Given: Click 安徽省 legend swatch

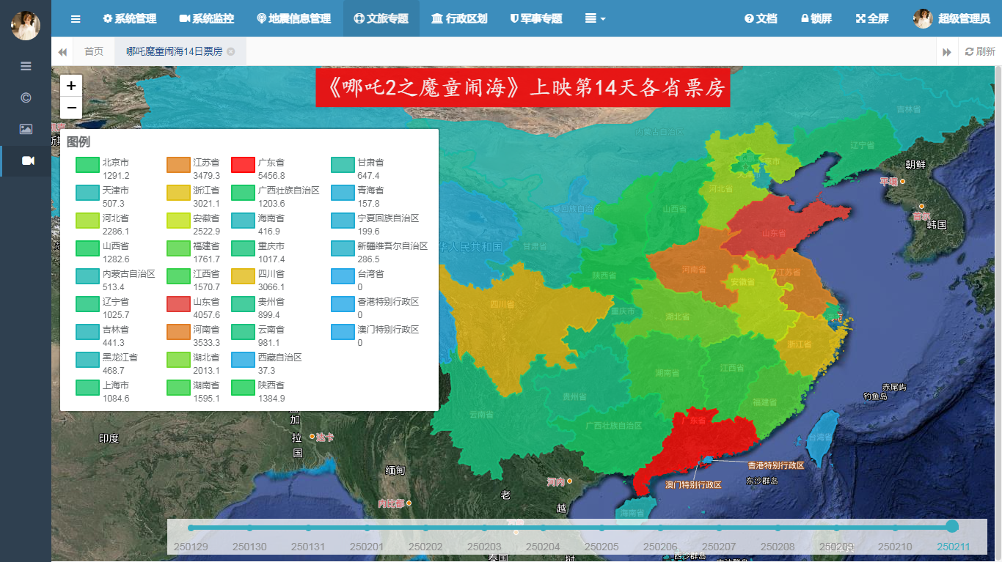Looking at the screenshot, I should pos(178,220).
